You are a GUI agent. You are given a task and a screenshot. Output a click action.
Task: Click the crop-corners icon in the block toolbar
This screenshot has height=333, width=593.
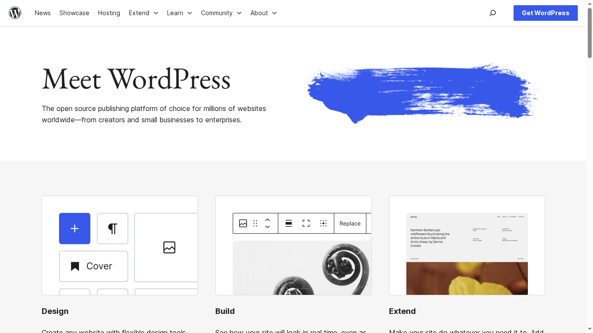[306, 223]
